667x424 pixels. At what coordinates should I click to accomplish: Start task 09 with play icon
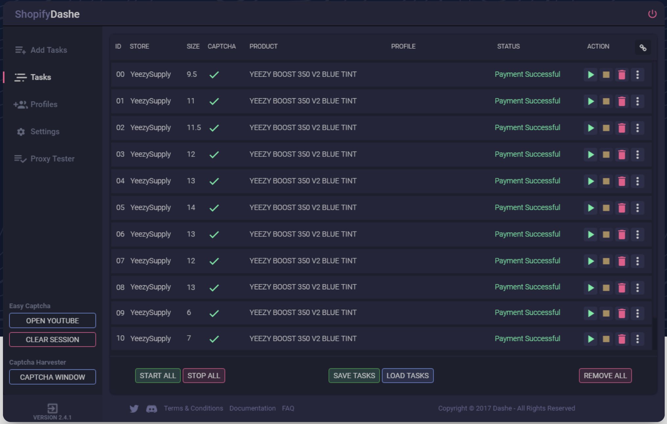(x=590, y=313)
